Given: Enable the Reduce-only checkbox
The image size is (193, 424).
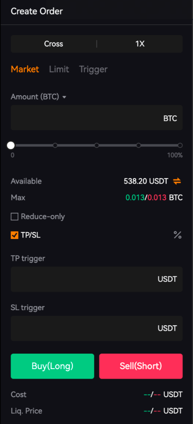Looking at the screenshot, I should pos(15,216).
